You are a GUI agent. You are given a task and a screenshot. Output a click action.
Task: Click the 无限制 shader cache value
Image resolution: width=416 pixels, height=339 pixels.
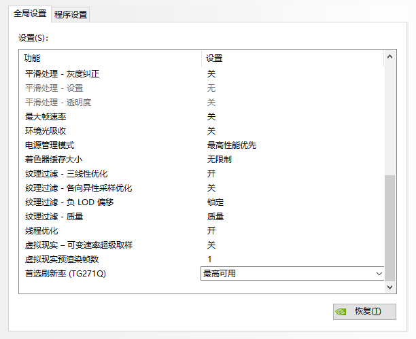pyautogui.click(x=219, y=160)
